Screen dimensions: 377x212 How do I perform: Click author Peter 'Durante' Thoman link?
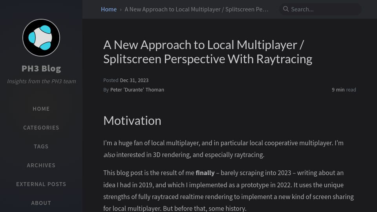(x=137, y=90)
